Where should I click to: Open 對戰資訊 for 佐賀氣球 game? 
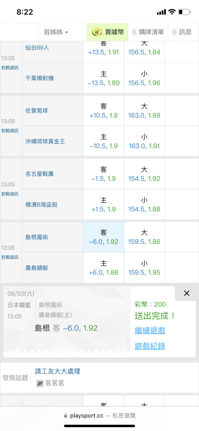tap(10, 131)
